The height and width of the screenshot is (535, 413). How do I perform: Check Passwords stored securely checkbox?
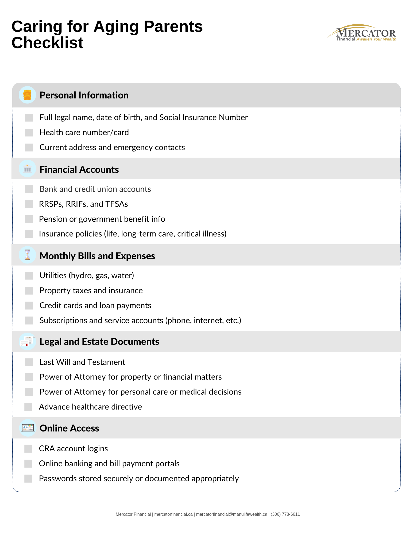pos(28,479)
